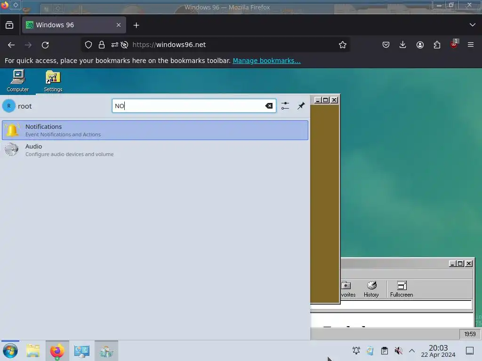The width and height of the screenshot is (482, 361).
Task: Click the blocked autoplay icon in URL bar
Action: click(124, 45)
